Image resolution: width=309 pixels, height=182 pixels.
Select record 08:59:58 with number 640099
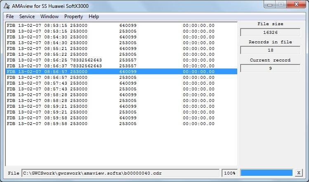pos(121,118)
